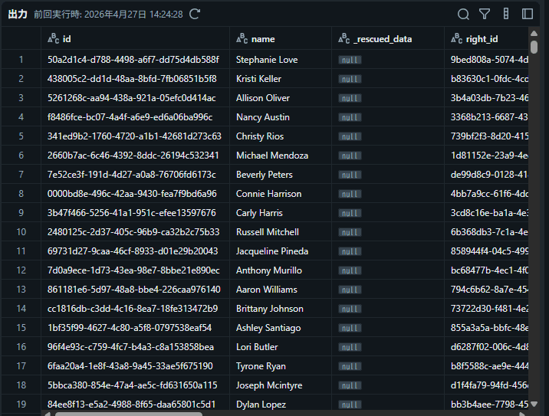Click the last run timestamp text

pos(108,14)
